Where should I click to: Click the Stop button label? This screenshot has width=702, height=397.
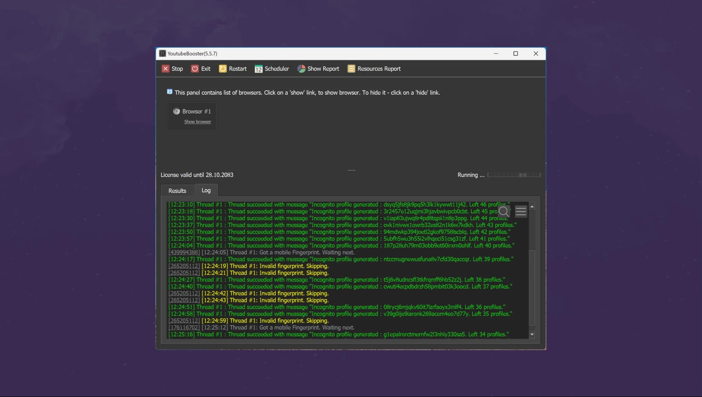point(177,69)
